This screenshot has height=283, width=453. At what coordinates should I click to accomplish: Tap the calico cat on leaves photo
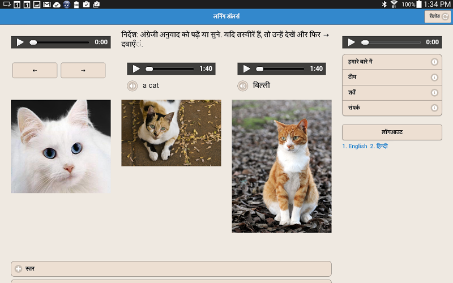[172, 133]
